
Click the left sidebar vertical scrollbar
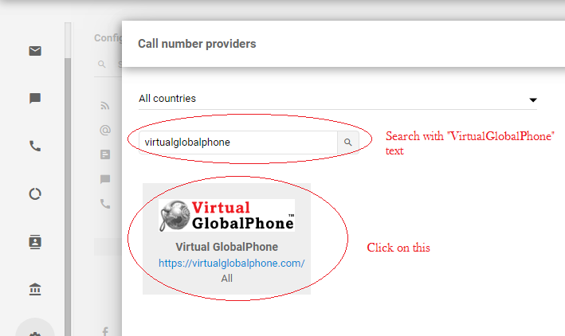pyautogui.click(x=68, y=179)
